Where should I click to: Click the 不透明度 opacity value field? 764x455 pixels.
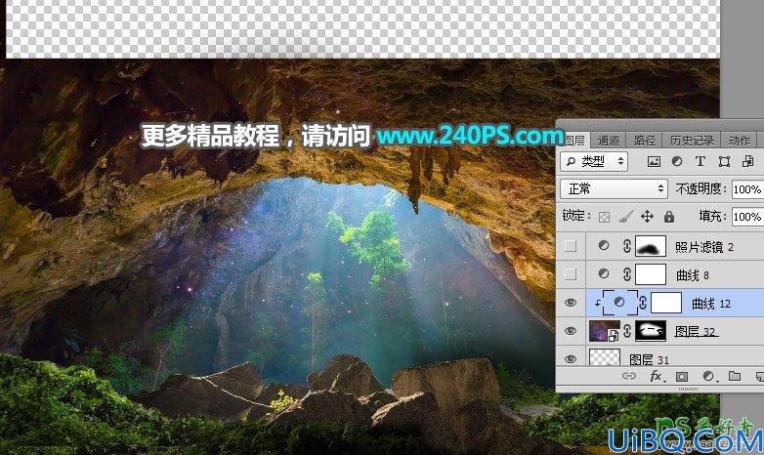click(x=747, y=189)
